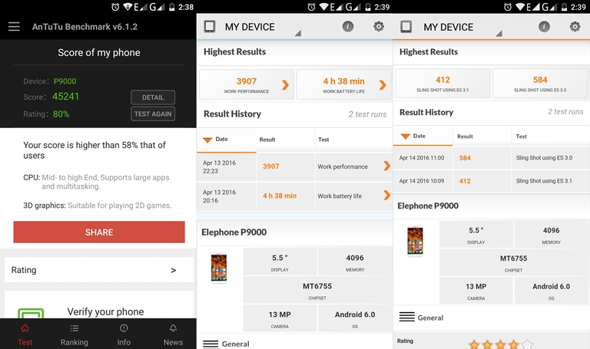Tap the orange 3907 result in history
The image size is (590, 349).
[271, 166]
